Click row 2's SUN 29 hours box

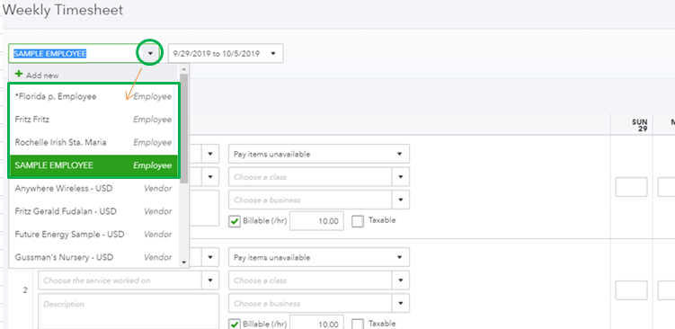631,290
